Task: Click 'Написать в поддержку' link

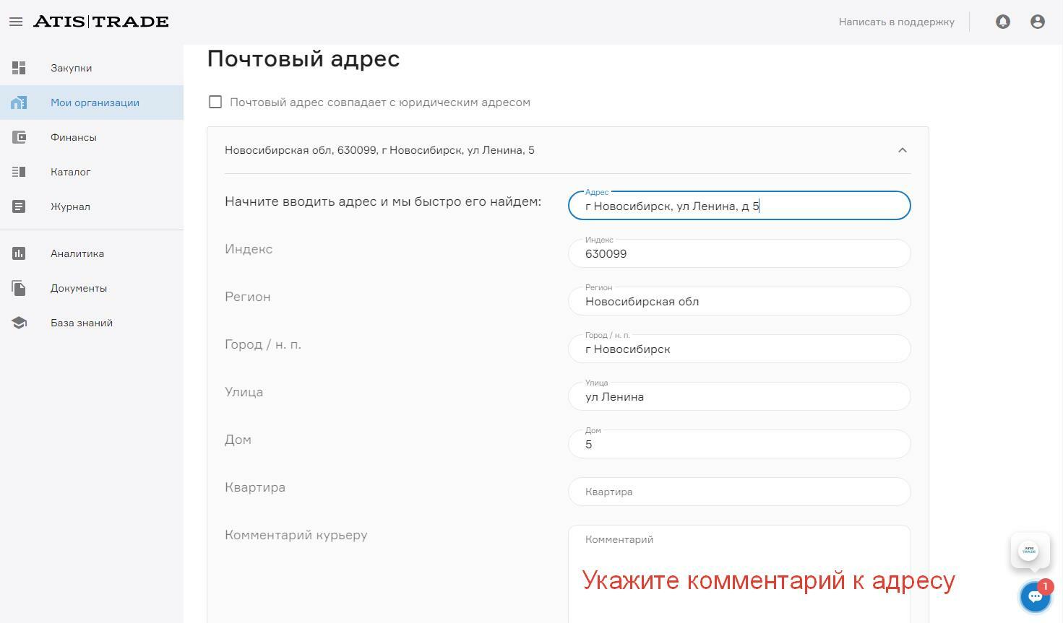Action: tap(896, 22)
